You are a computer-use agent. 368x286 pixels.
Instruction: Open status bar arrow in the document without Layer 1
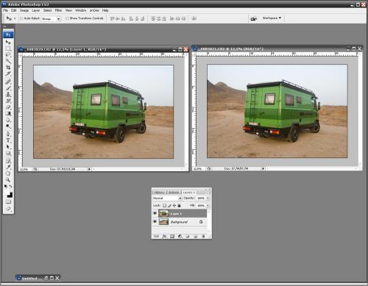click(x=263, y=168)
